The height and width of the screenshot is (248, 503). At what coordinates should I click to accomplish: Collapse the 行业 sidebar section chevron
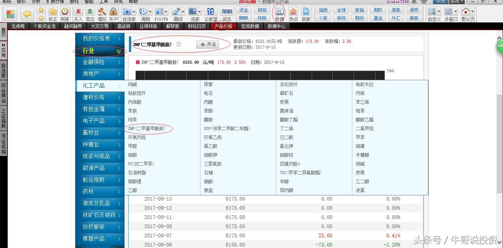pyautogui.click(x=119, y=52)
